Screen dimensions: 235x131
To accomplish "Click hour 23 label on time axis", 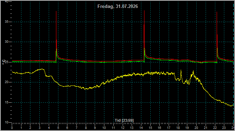I will (x=224, y=128).
